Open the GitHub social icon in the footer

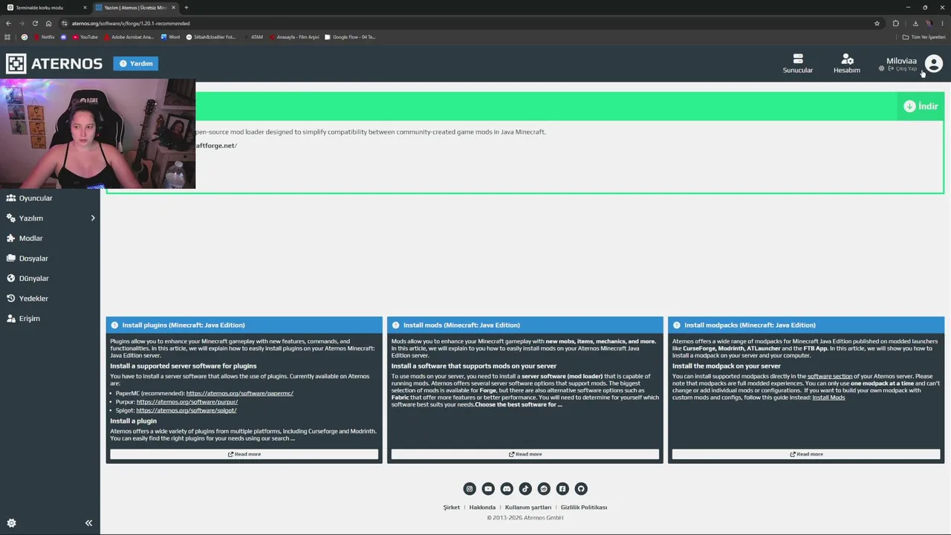(581, 489)
